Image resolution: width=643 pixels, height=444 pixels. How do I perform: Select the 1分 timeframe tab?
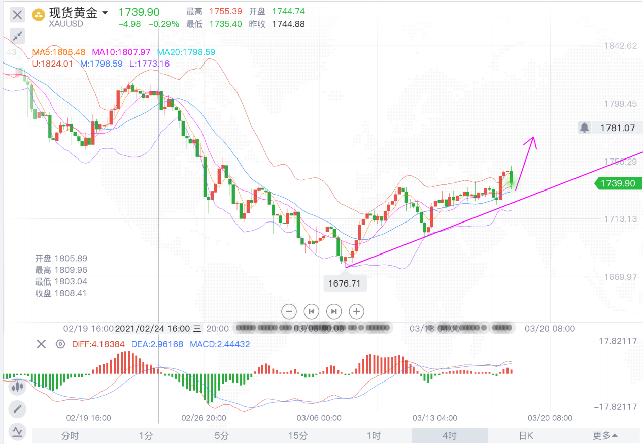pyautogui.click(x=146, y=436)
